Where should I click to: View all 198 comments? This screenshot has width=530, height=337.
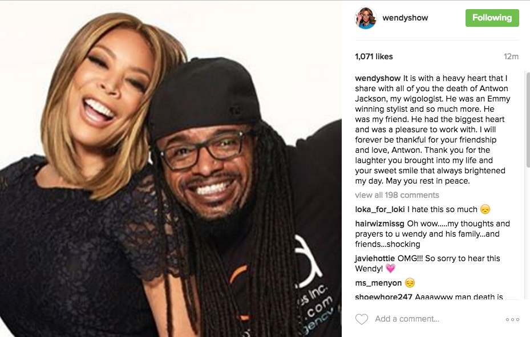(x=397, y=195)
